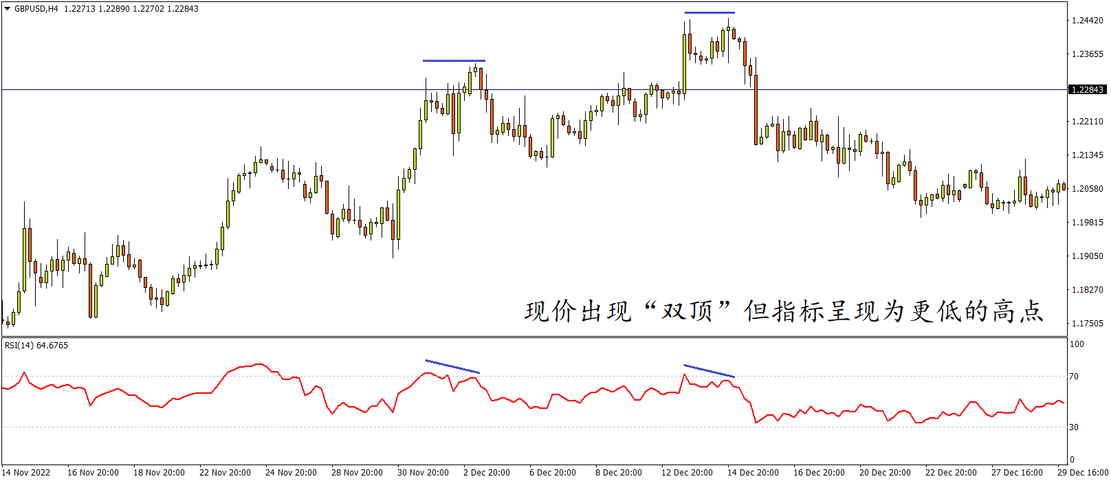Click the divider between price chart and RSI panel
Screen dimensions: 1111x481
click(533, 337)
